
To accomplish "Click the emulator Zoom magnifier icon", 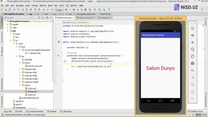I will point(192,71).
